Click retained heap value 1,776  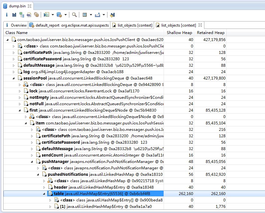(221, 206)
